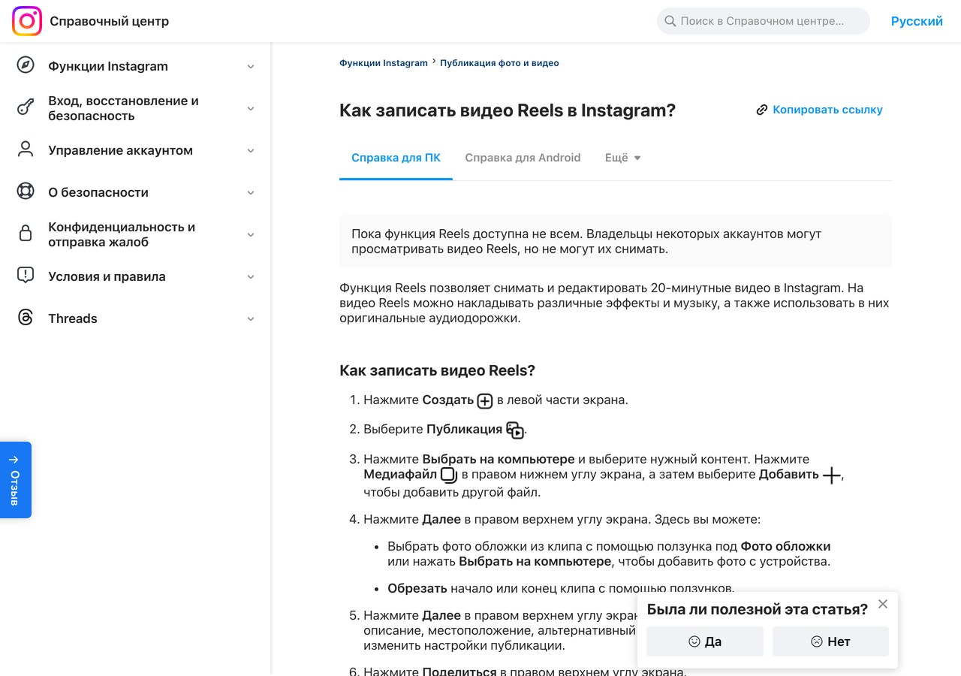Viewport: 961px width, 676px height.
Task: Open the Отзыв feedback side tab
Action: (16, 480)
